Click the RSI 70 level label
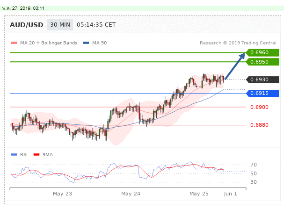The width and height of the screenshot is (284, 209). point(254,165)
